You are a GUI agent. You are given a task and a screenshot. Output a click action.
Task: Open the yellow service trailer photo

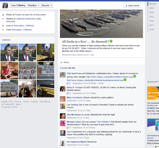click(x=45, y=89)
